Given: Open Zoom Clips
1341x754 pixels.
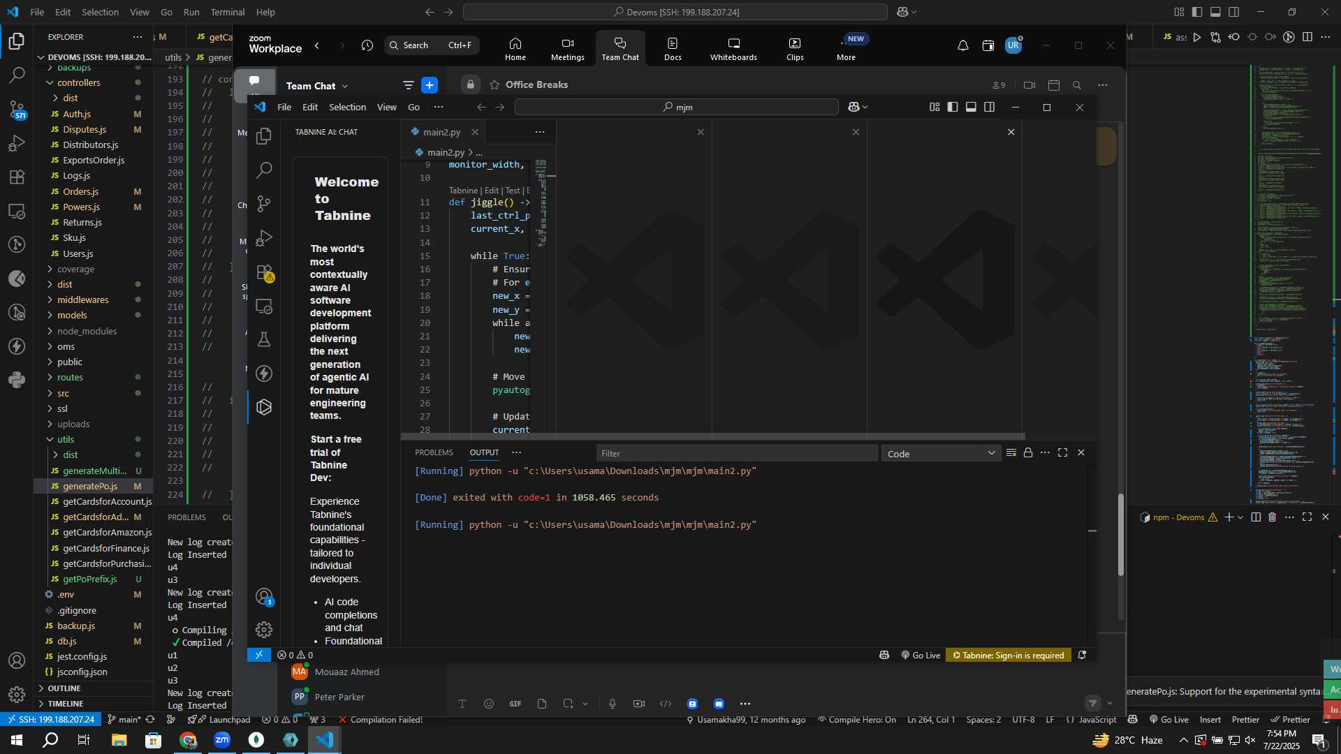Looking at the screenshot, I should click(x=795, y=49).
